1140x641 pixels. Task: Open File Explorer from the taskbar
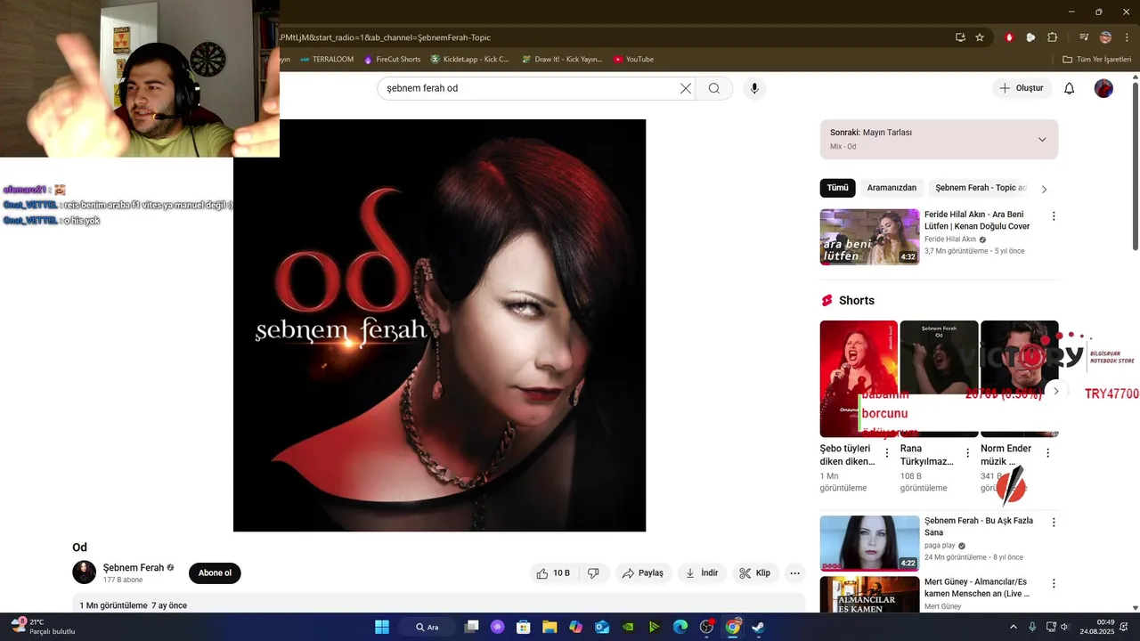[550, 627]
